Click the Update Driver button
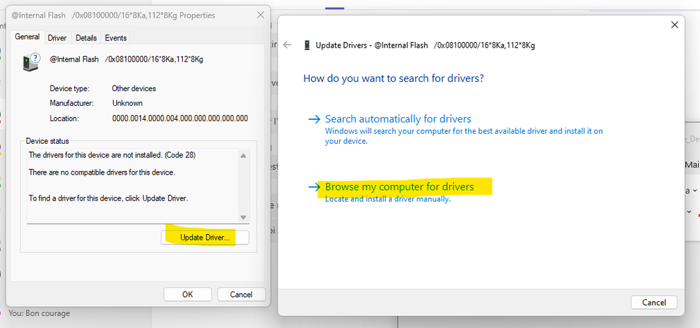The height and width of the screenshot is (328, 700). coord(205,238)
